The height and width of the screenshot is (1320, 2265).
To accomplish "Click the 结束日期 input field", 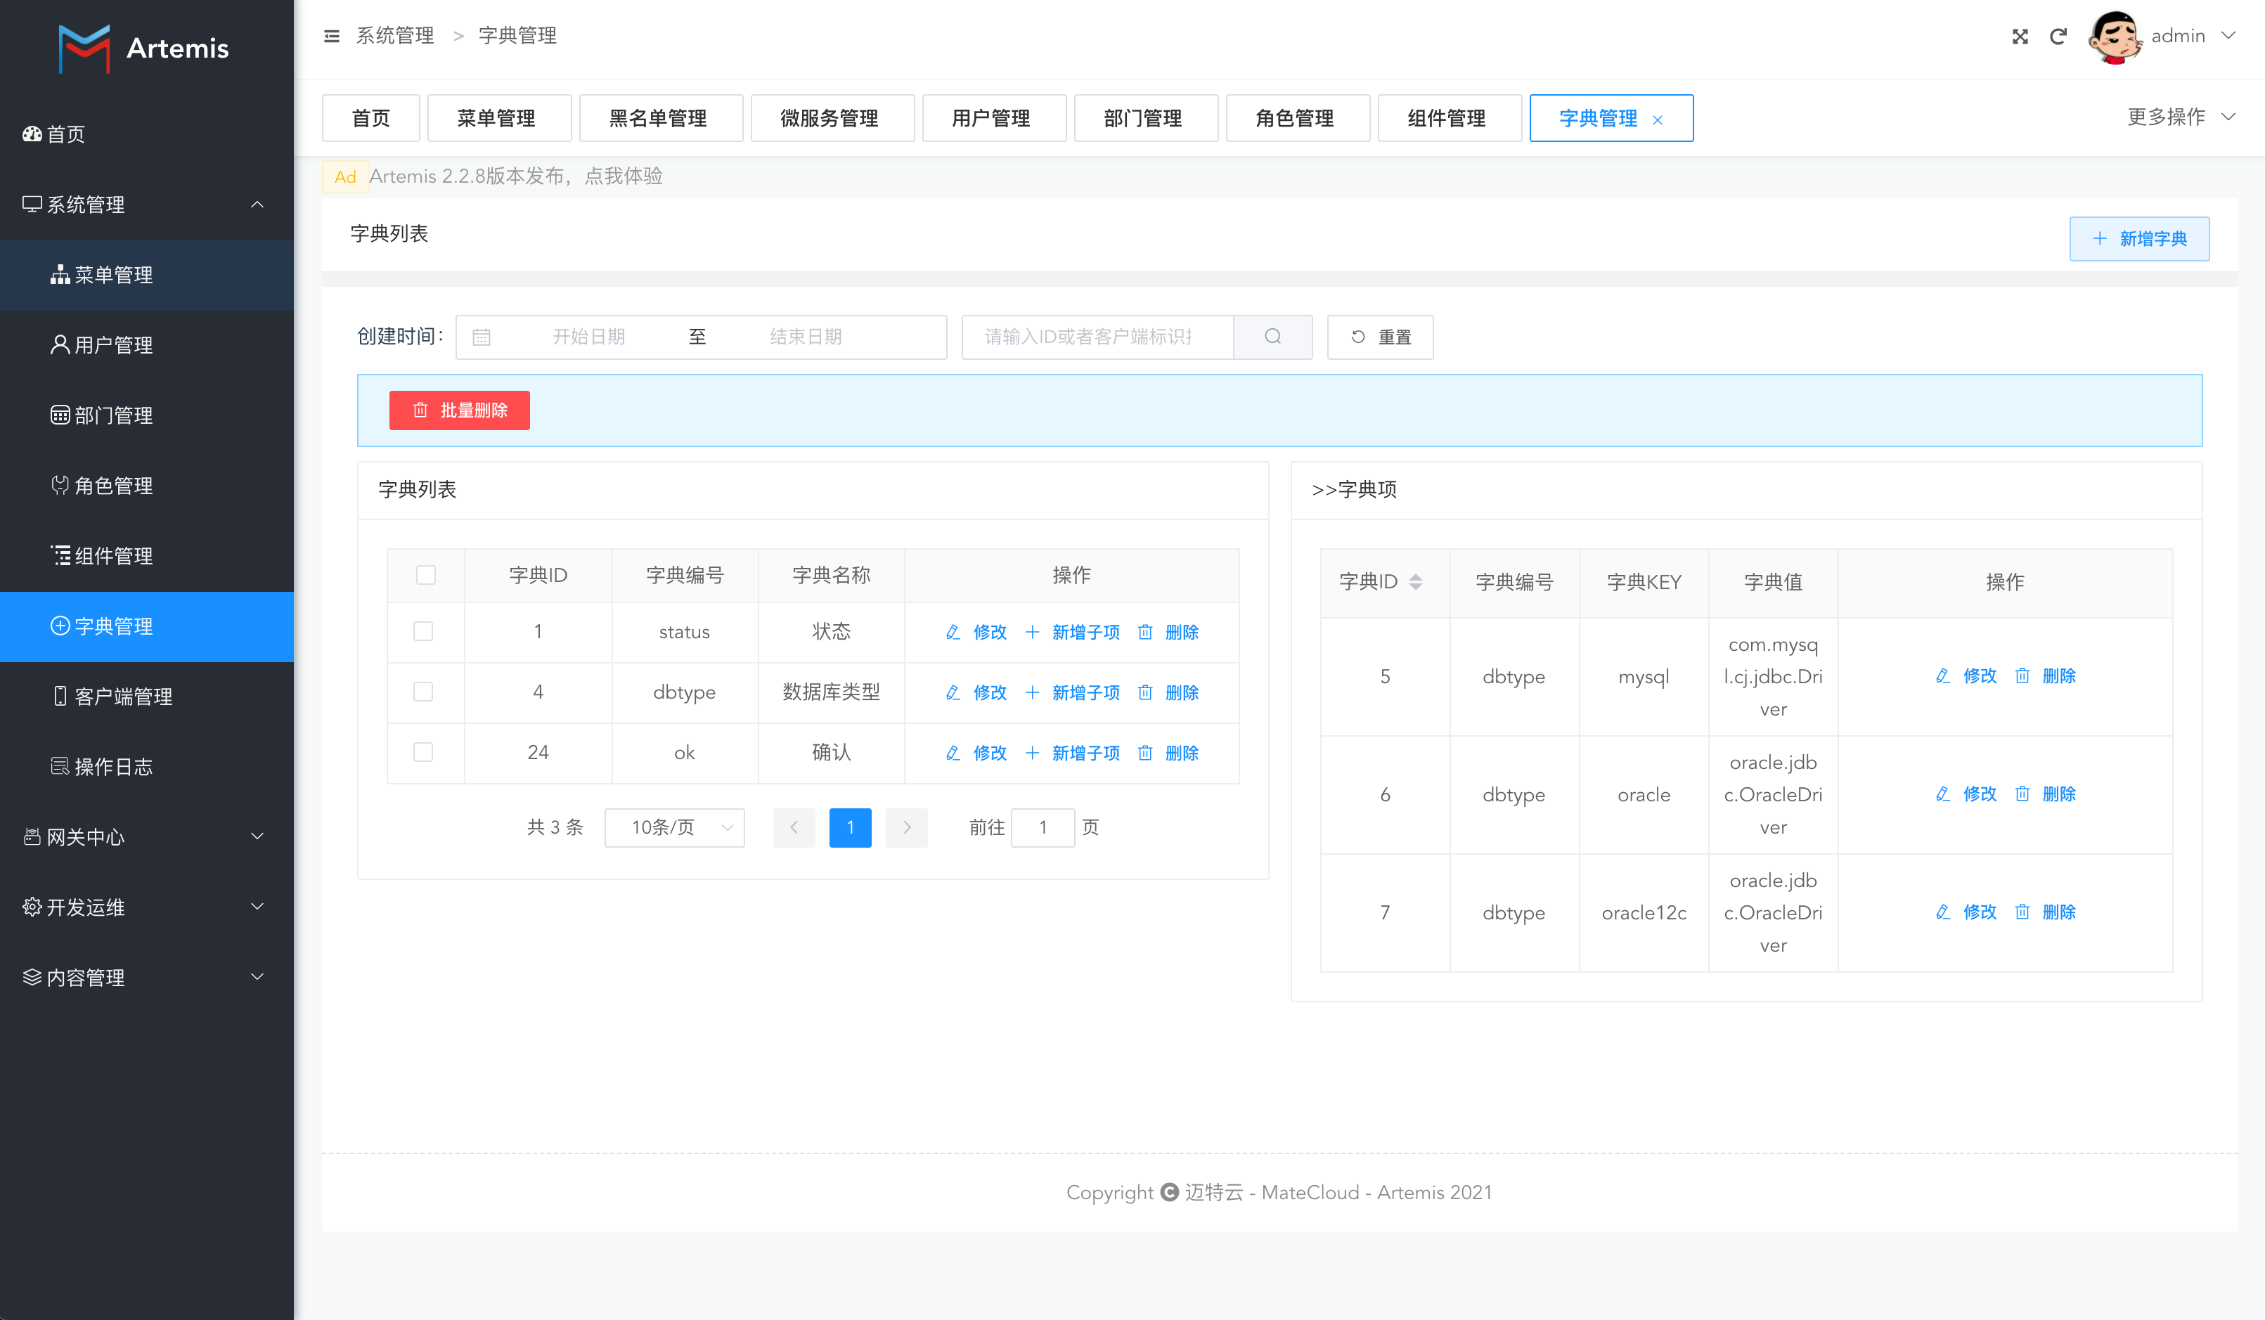I will [x=806, y=337].
